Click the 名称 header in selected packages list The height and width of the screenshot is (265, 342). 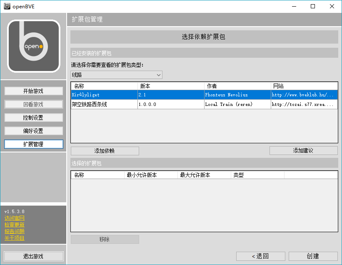click(x=97, y=175)
